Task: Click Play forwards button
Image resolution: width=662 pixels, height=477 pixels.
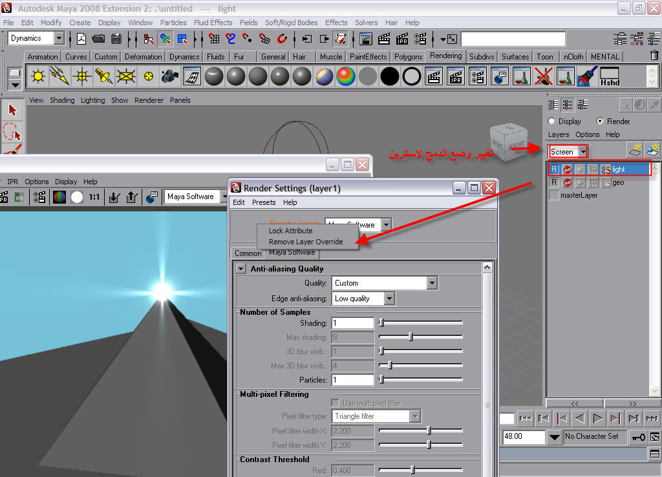Action: 597,418
